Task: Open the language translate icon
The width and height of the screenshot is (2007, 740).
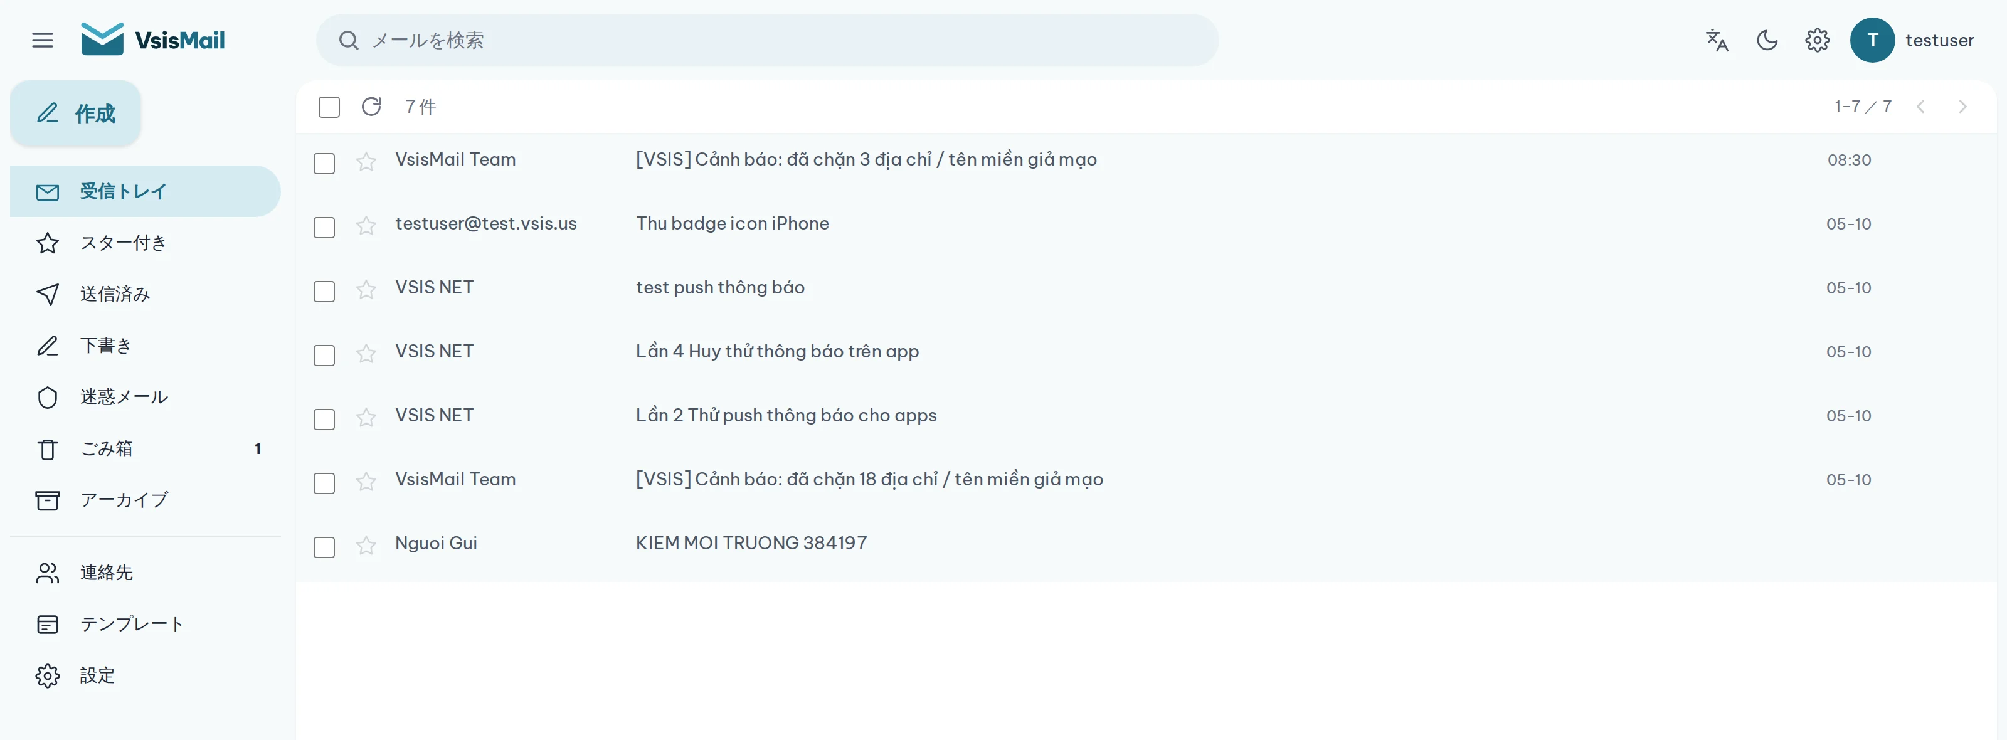Action: pyautogui.click(x=1717, y=40)
